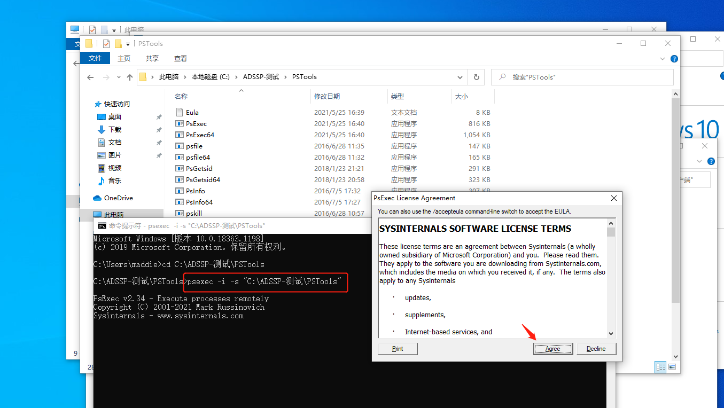Select the PsGetsid file icon
The image size is (724, 408).
[180, 168]
